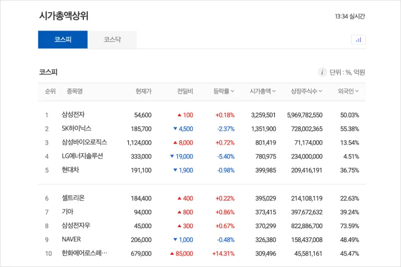Switch to the 코스피 tab
The width and height of the screenshot is (401, 267).
tap(63, 39)
